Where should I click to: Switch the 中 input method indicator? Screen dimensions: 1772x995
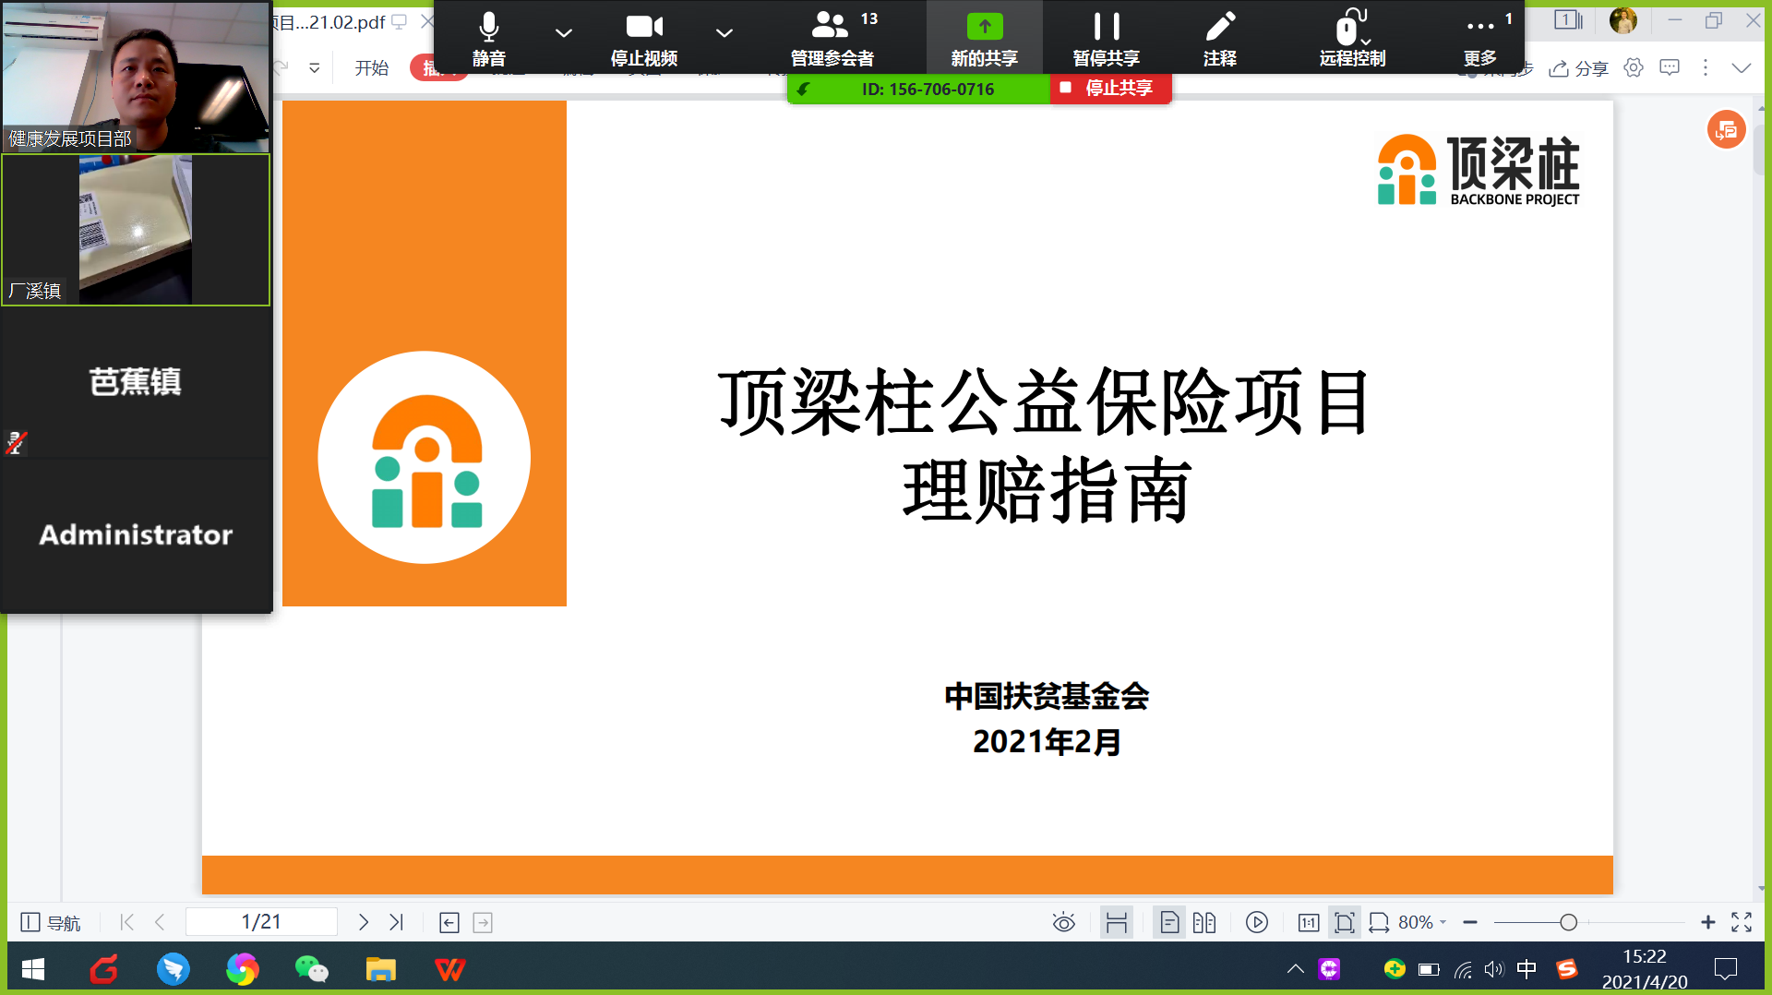1527,969
